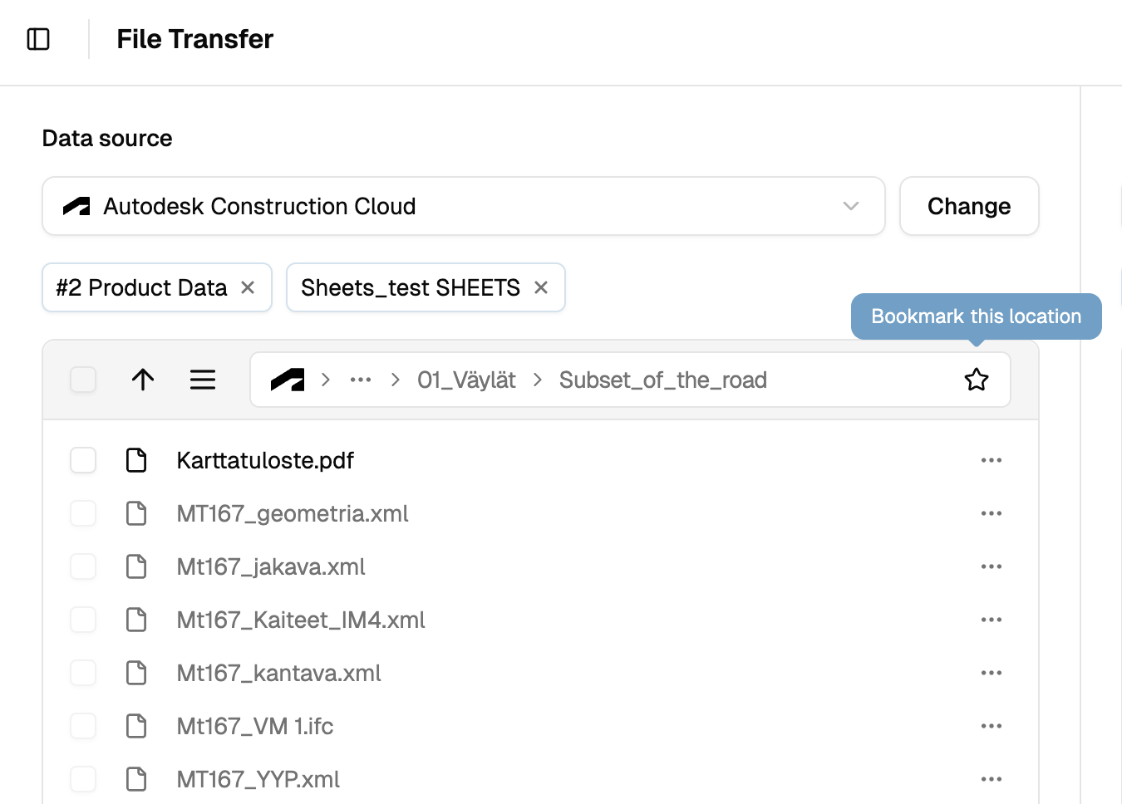This screenshot has width=1122, height=804.
Task: Open the list view menu icon
Action: pyautogui.click(x=203, y=380)
